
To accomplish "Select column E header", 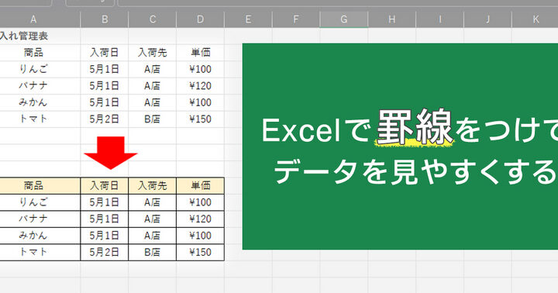I will coord(248,19).
